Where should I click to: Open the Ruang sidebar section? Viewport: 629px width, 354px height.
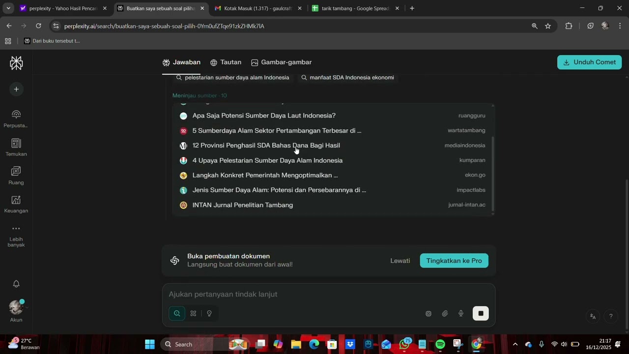point(16,176)
